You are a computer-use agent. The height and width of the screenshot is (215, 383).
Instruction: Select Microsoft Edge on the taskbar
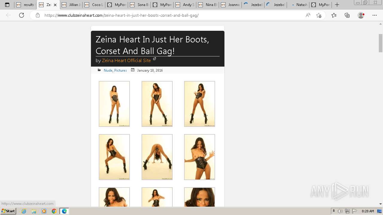coord(64,211)
